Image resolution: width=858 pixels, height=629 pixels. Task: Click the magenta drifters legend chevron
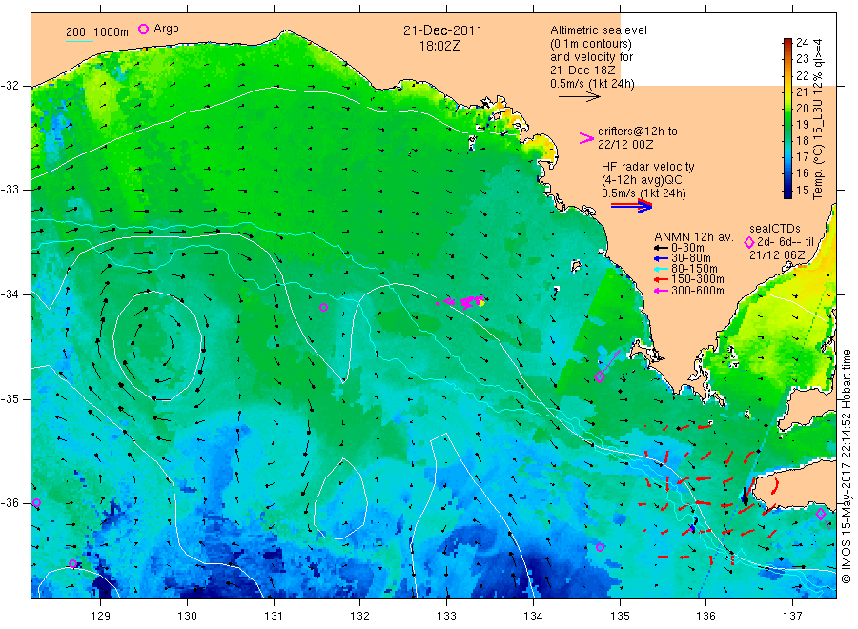tap(586, 138)
